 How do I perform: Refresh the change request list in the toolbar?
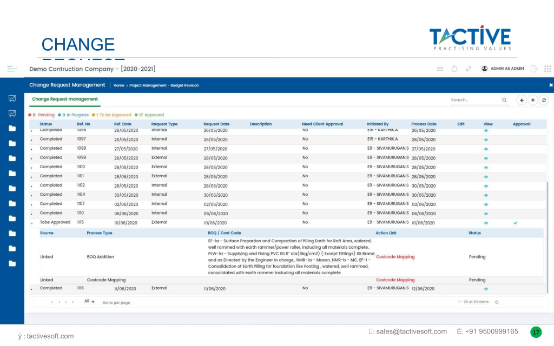tap(544, 100)
